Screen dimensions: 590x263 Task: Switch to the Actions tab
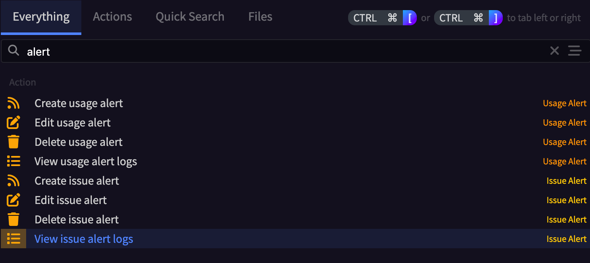113,17
